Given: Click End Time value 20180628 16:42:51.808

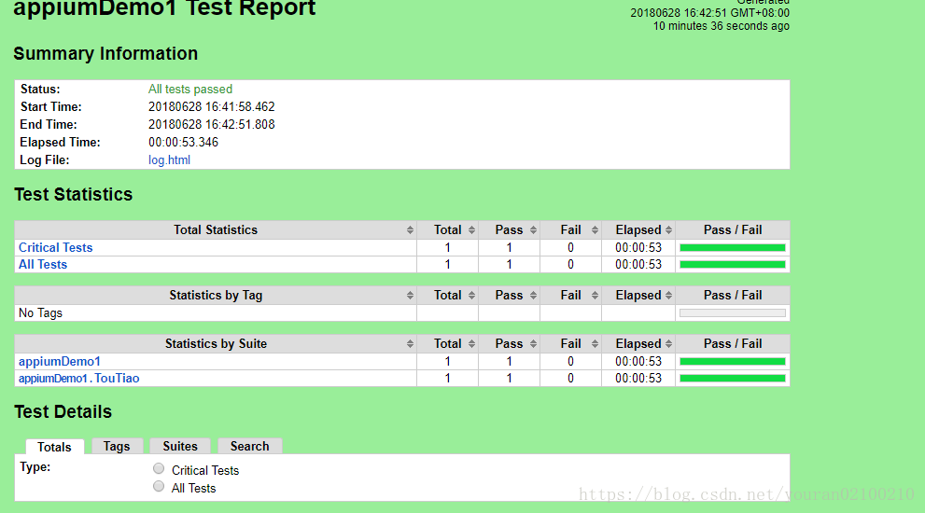Looking at the screenshot, I should pos(211,124).
